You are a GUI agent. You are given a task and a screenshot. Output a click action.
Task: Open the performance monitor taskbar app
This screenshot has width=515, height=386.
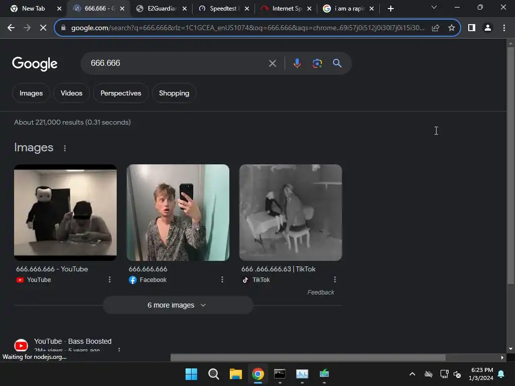302,374
